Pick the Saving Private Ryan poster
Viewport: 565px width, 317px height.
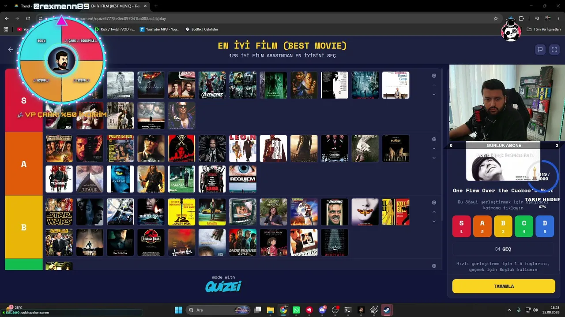151,116
